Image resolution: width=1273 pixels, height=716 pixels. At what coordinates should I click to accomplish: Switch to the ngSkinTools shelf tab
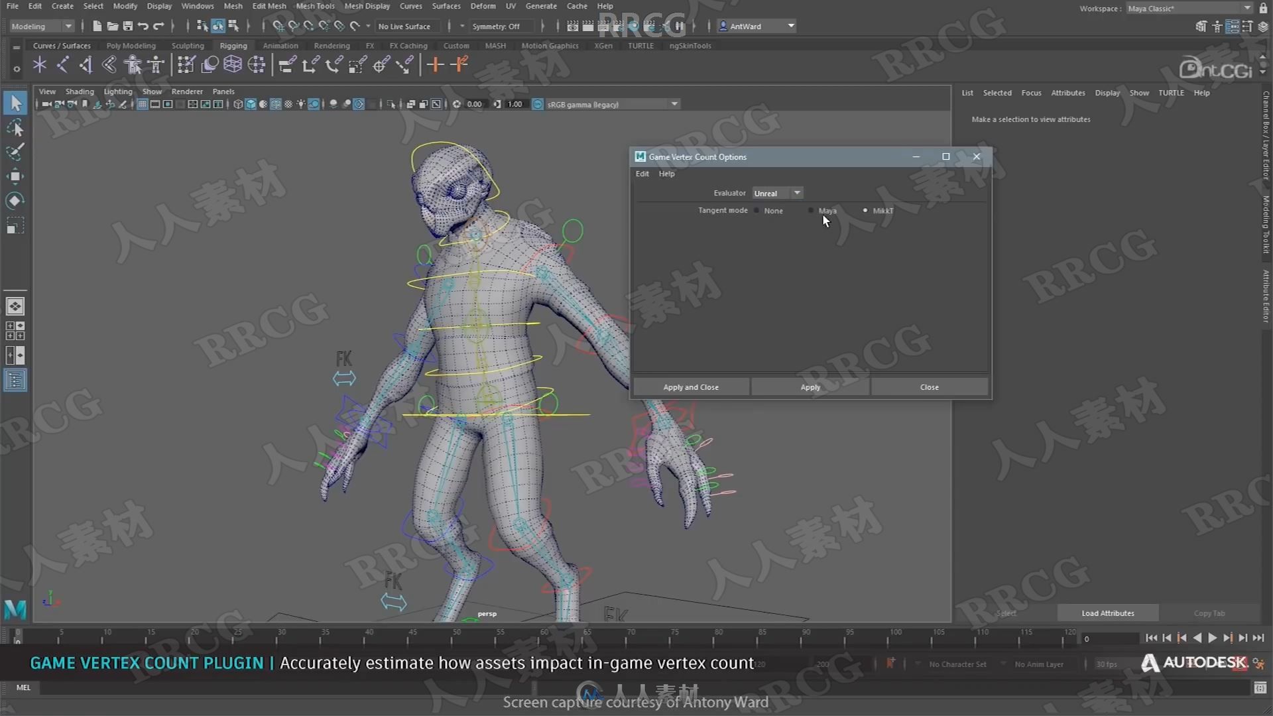tap(690, 46)
